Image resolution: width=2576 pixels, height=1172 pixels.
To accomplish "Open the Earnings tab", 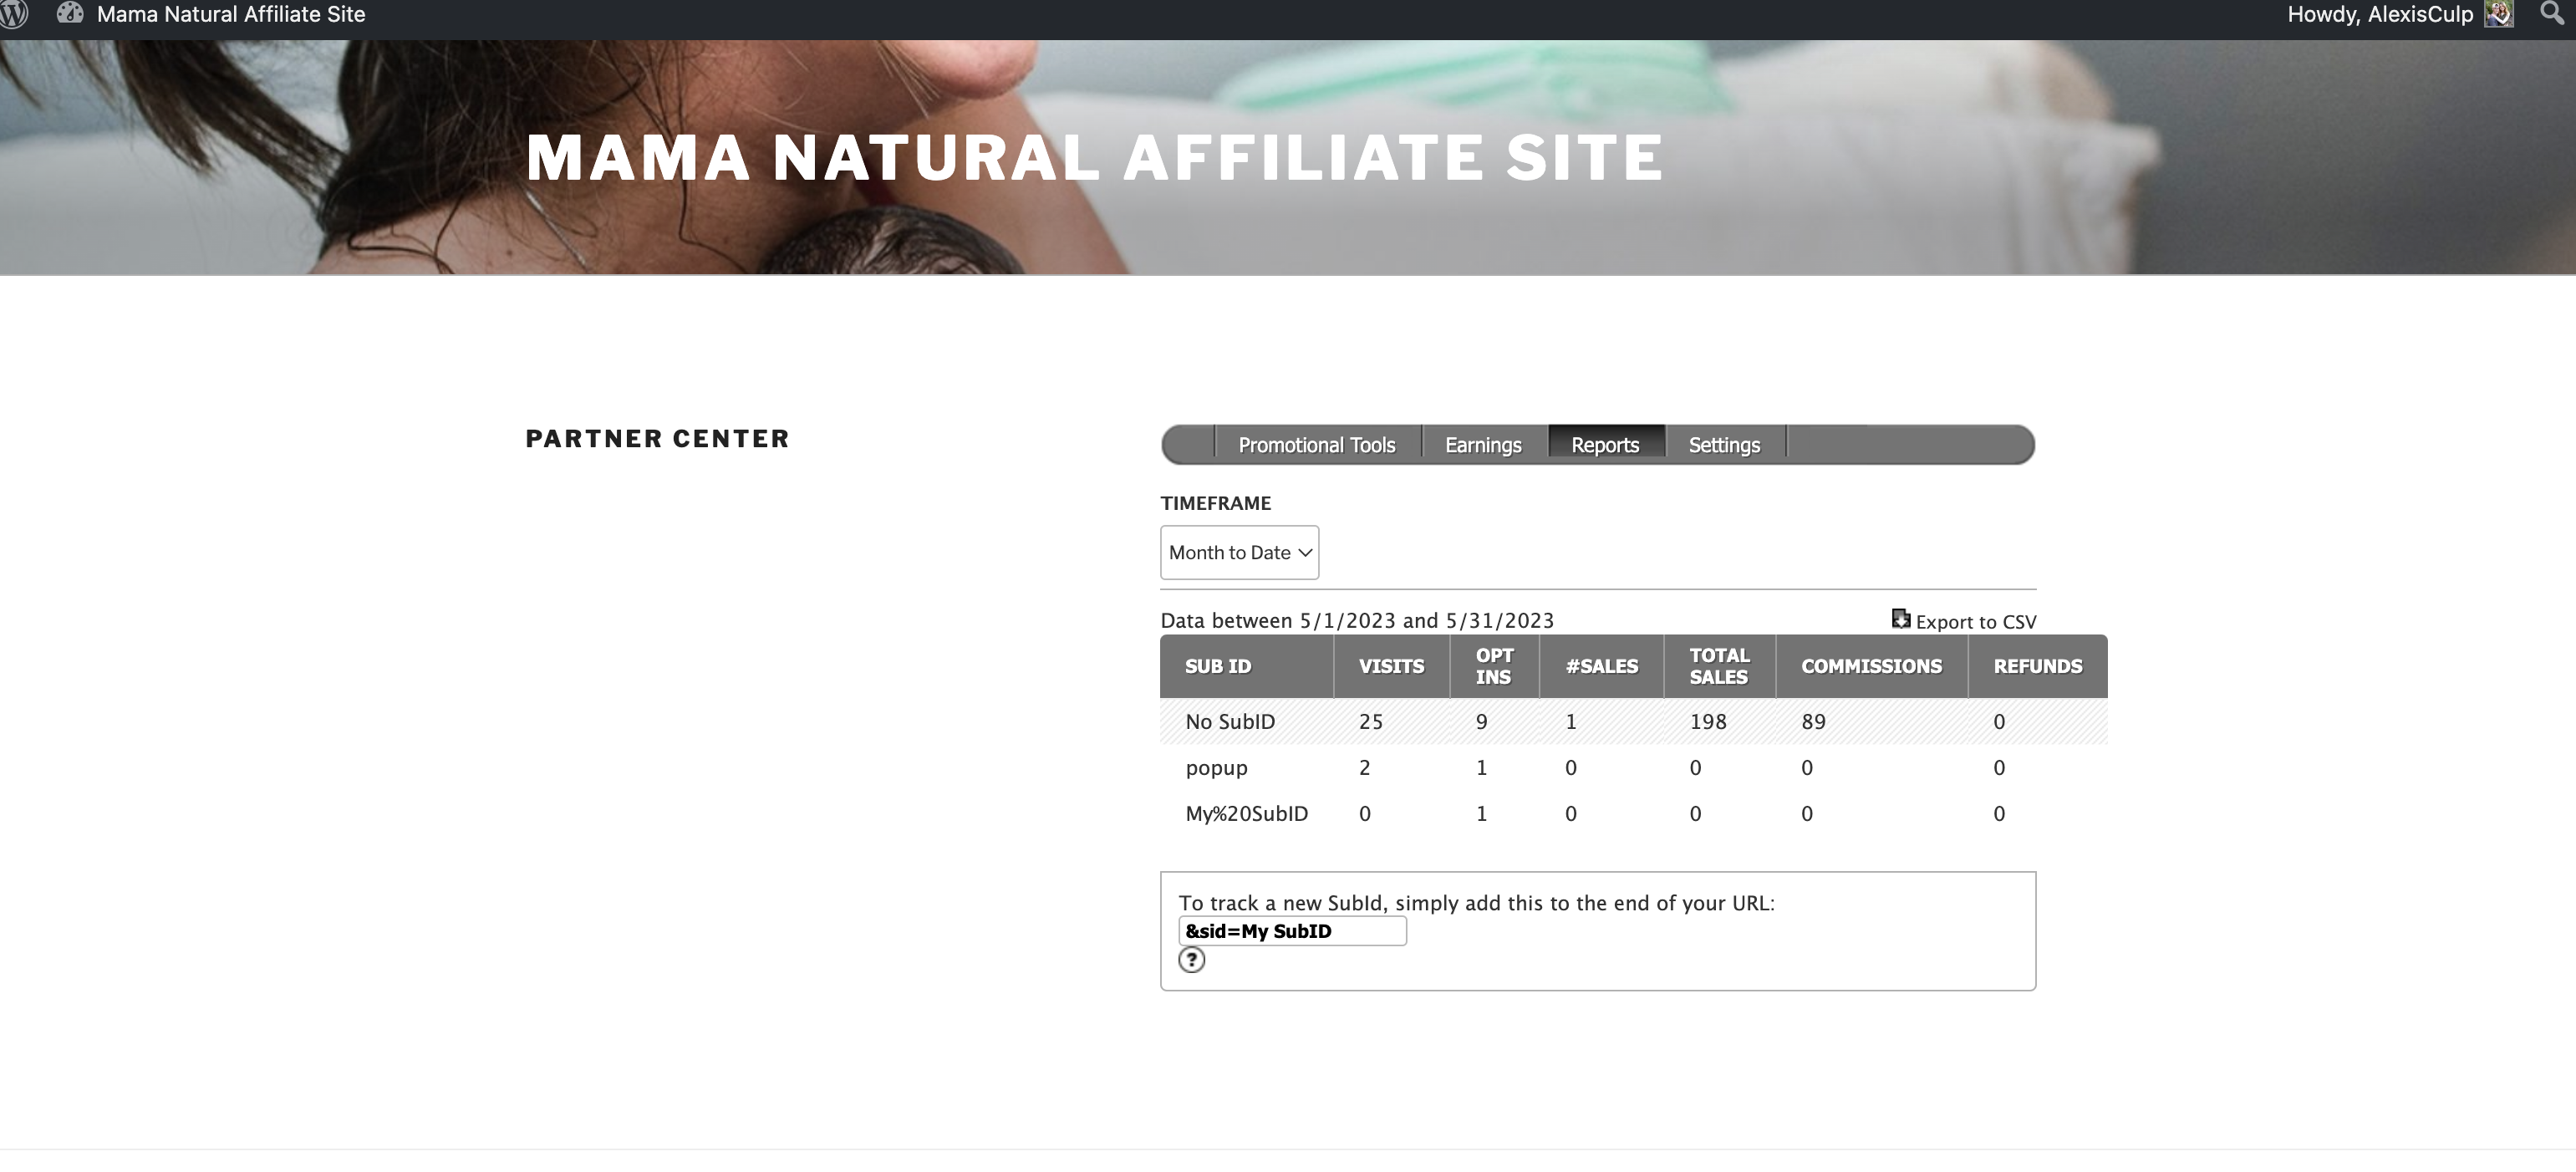I will click(x=1483, y=445).
